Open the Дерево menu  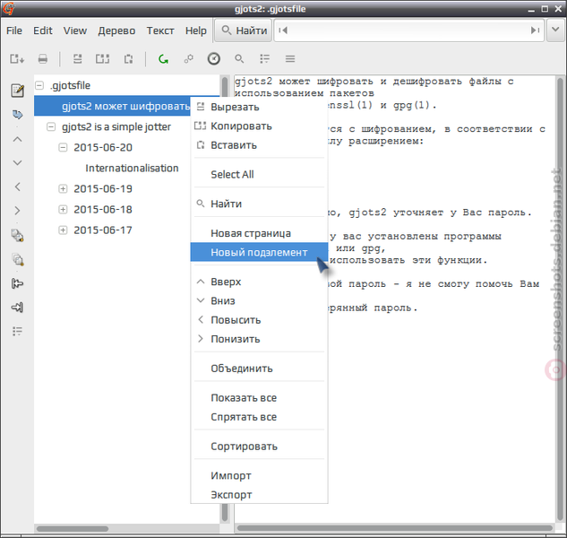pos(116,30)
